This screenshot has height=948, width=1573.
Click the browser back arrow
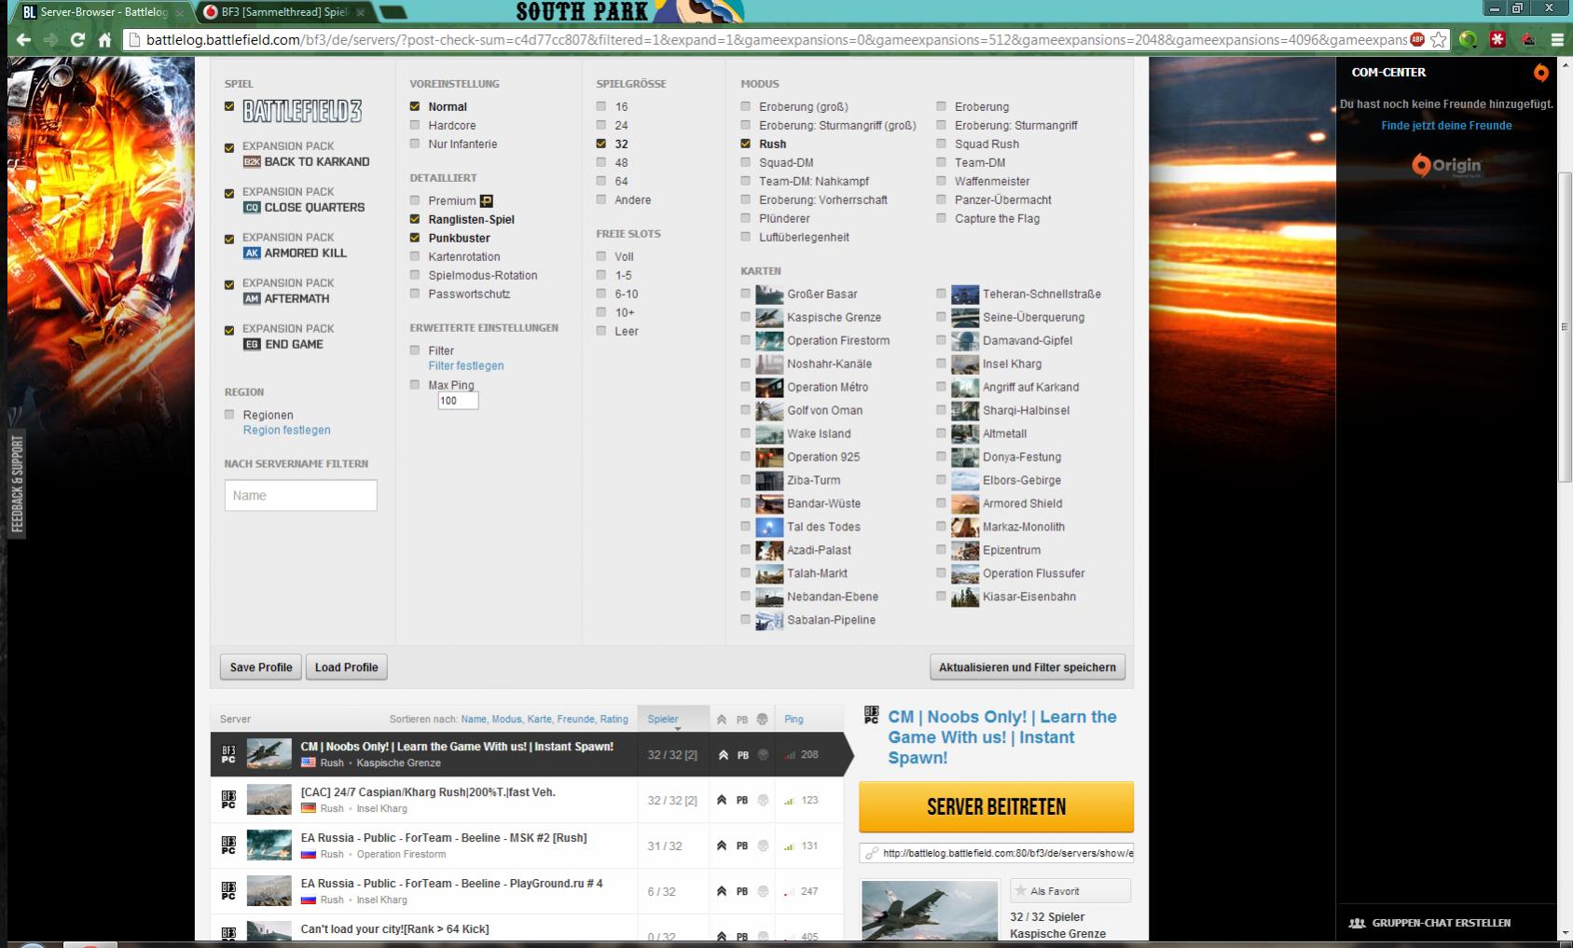(x=23, y=40)
